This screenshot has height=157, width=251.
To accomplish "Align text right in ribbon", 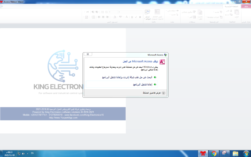I will [107, 17].
